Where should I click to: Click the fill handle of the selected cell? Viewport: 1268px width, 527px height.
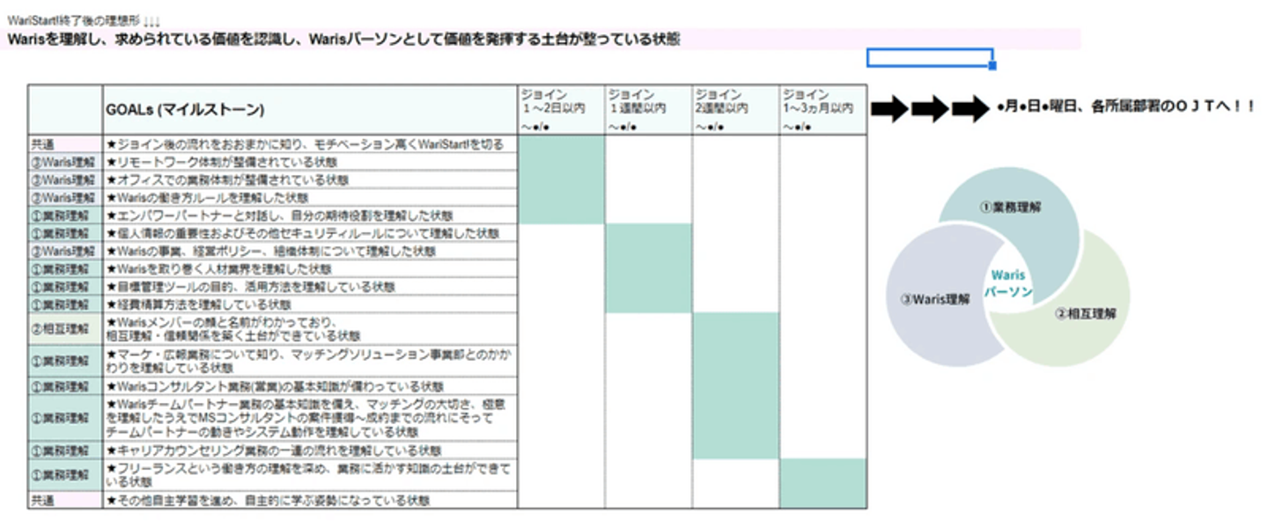click(993, 67)
